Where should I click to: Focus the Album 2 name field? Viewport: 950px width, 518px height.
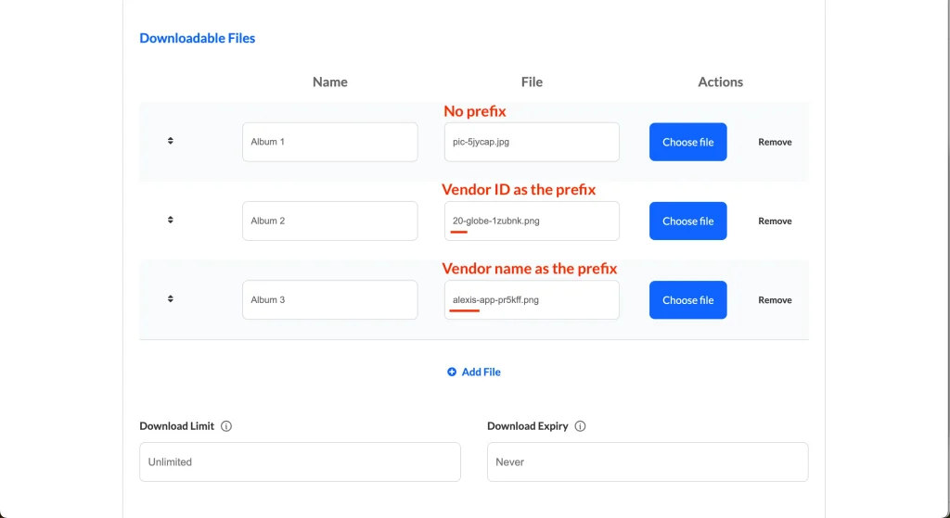[x=329, y=221]
